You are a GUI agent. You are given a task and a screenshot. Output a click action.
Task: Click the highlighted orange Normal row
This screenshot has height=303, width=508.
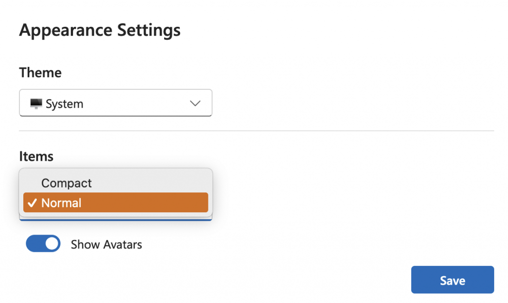[x=116, y=202]
